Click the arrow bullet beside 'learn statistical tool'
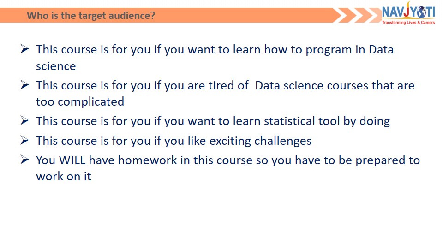 click(x=24, y=120)
